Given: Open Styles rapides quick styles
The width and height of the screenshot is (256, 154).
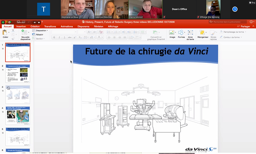Looking at the screenshot, I should pos(213,35).
